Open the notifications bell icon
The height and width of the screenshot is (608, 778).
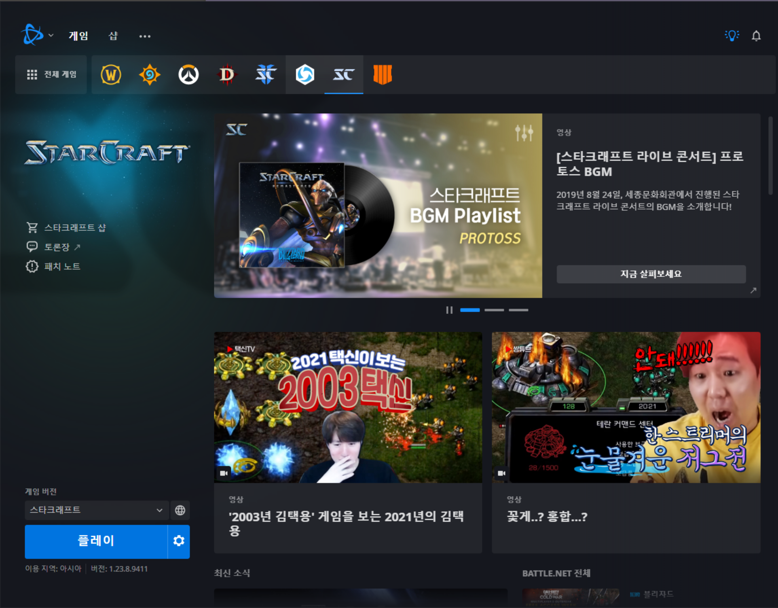(x=756, y=36)
